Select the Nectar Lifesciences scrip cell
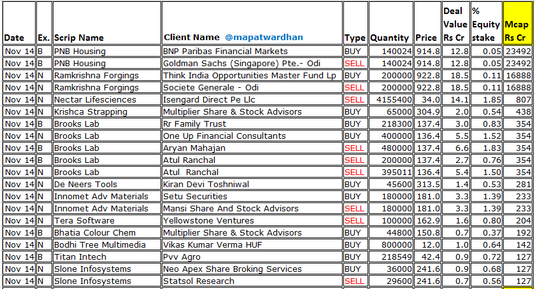This screenshot has width=535, height=289. click(x=107, y=100)
